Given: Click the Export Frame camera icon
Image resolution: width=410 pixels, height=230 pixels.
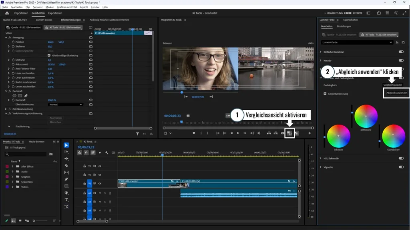Looking at the screenshot, I should tap(283, 133).
